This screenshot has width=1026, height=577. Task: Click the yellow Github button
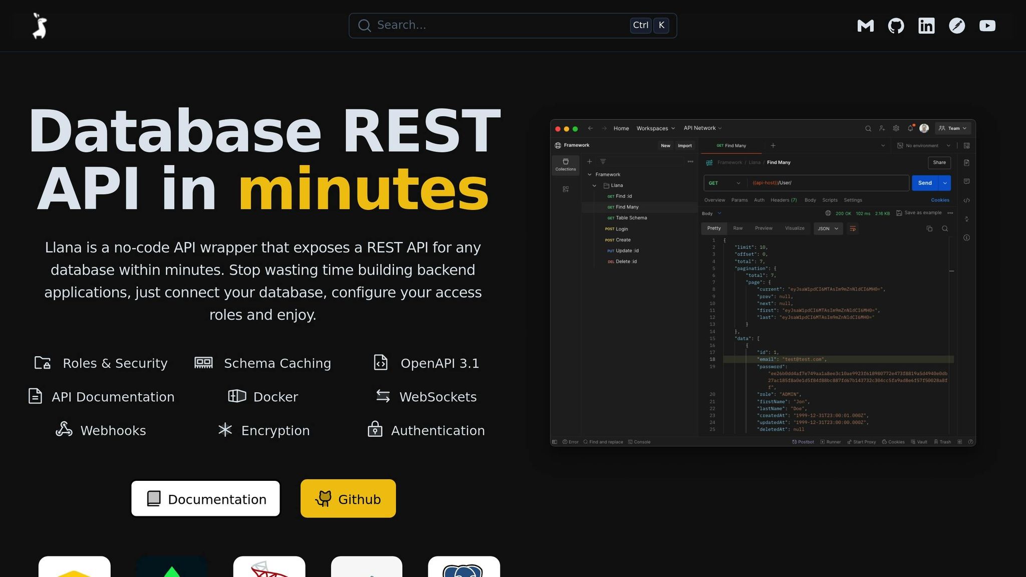coord(348,499)
